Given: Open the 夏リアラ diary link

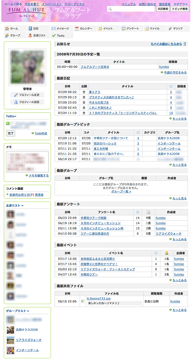Looking at the screenshot, I should 95,92.
